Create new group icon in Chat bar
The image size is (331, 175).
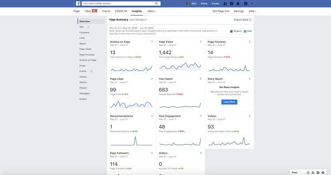pyautogui.click(x=313, y=173)
